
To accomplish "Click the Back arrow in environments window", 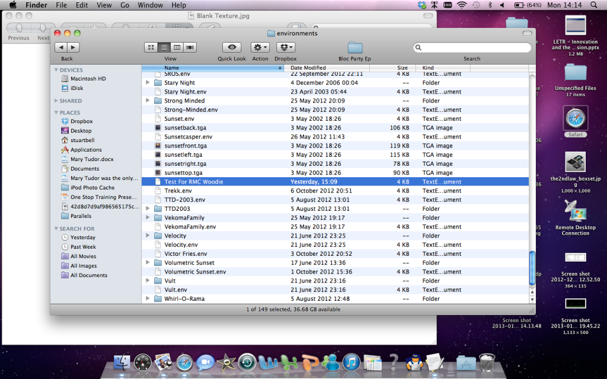I will [61, 47].
